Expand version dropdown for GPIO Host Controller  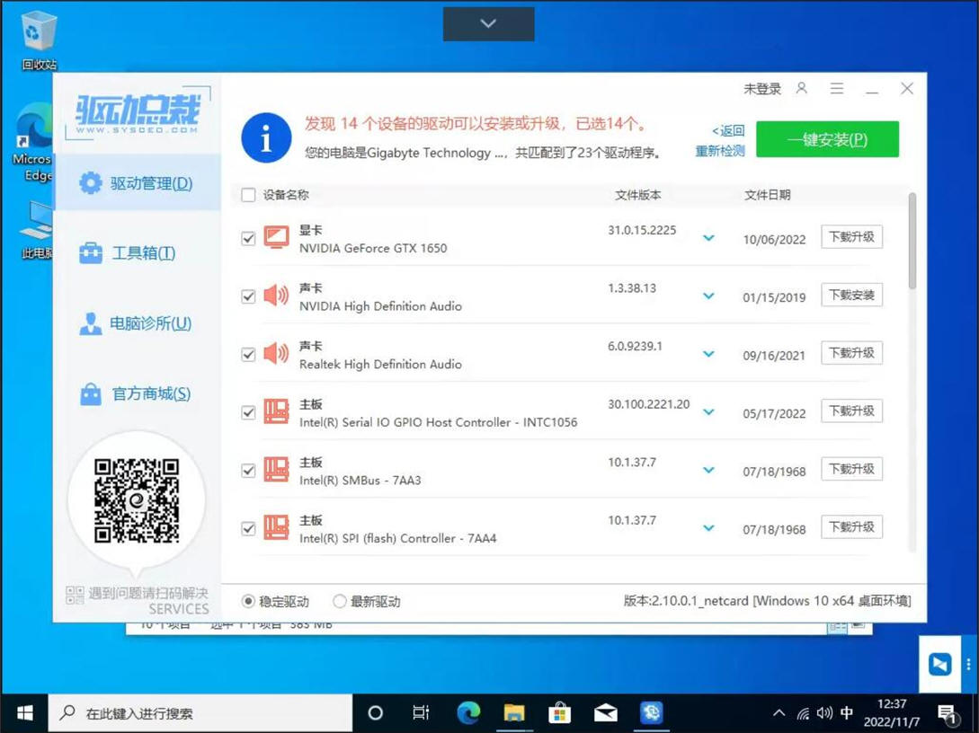point(708,411)
